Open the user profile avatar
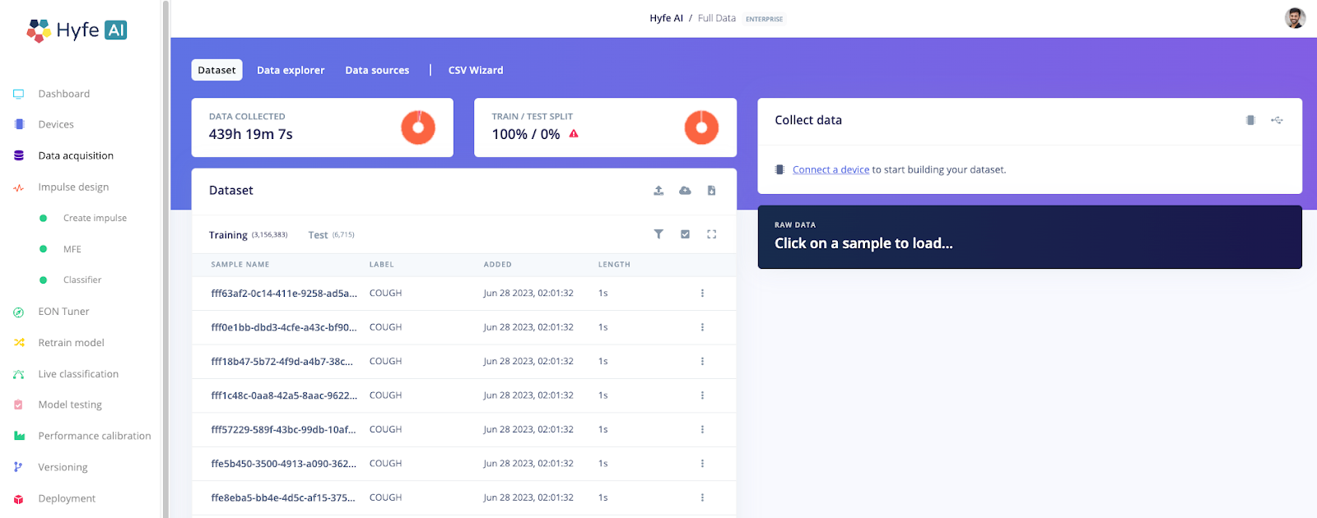The height and width of the screenshot is (518, 1317). [1296, 18]
